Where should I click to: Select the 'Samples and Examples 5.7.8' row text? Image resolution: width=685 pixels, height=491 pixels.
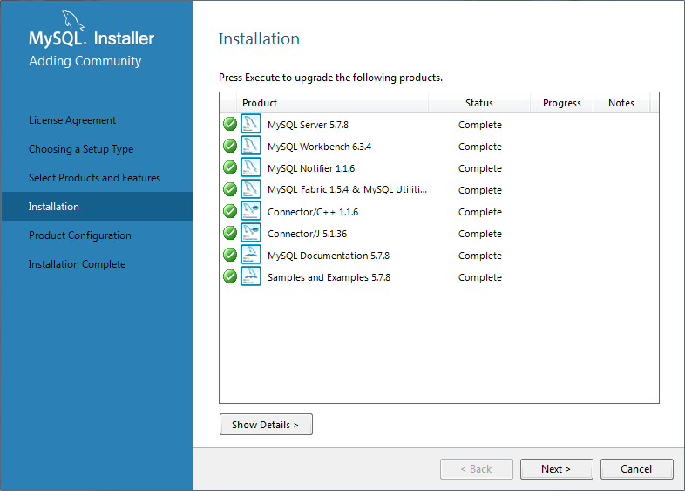tap(329, 277)
